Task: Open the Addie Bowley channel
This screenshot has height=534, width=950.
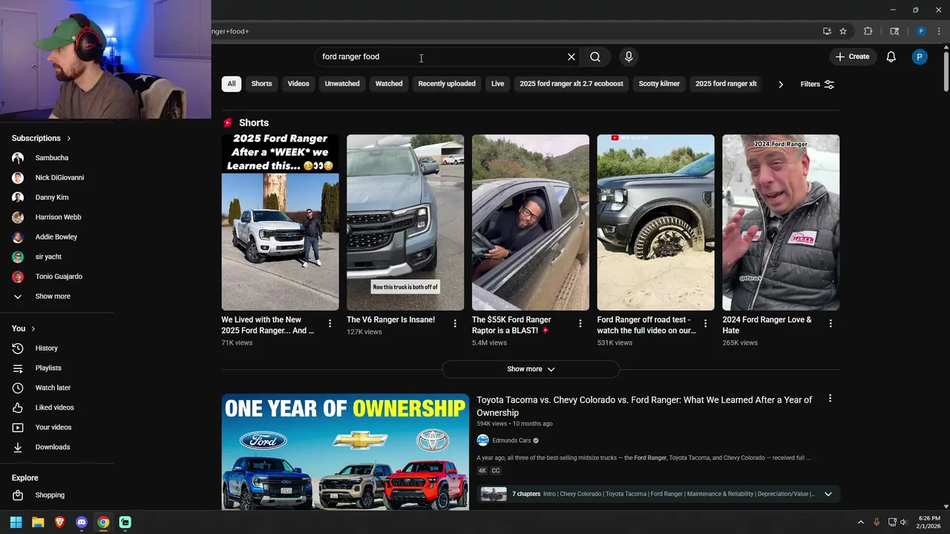Action: [x=56, y=237]
